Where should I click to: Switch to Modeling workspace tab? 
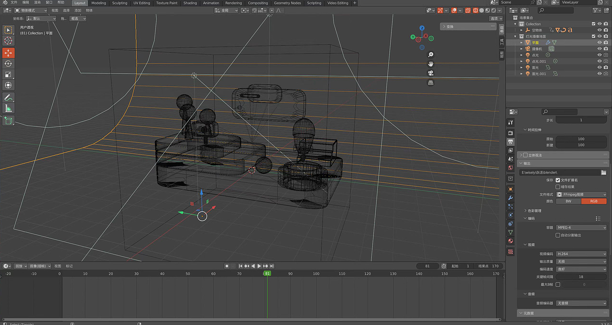[98, 3]
